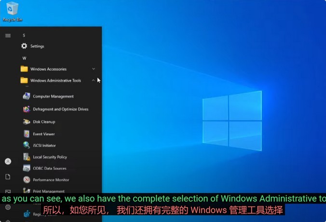Click the Disk Cleanup label
326x222 pixels.
pos(44,122)
